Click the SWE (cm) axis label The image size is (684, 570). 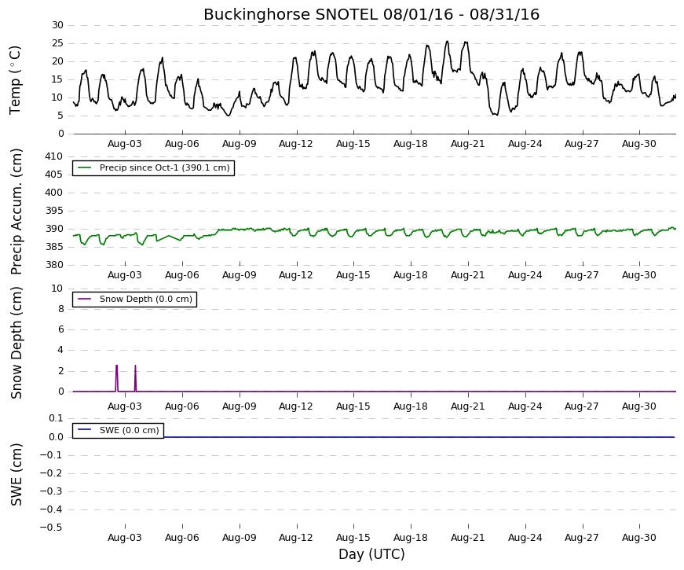16,475
